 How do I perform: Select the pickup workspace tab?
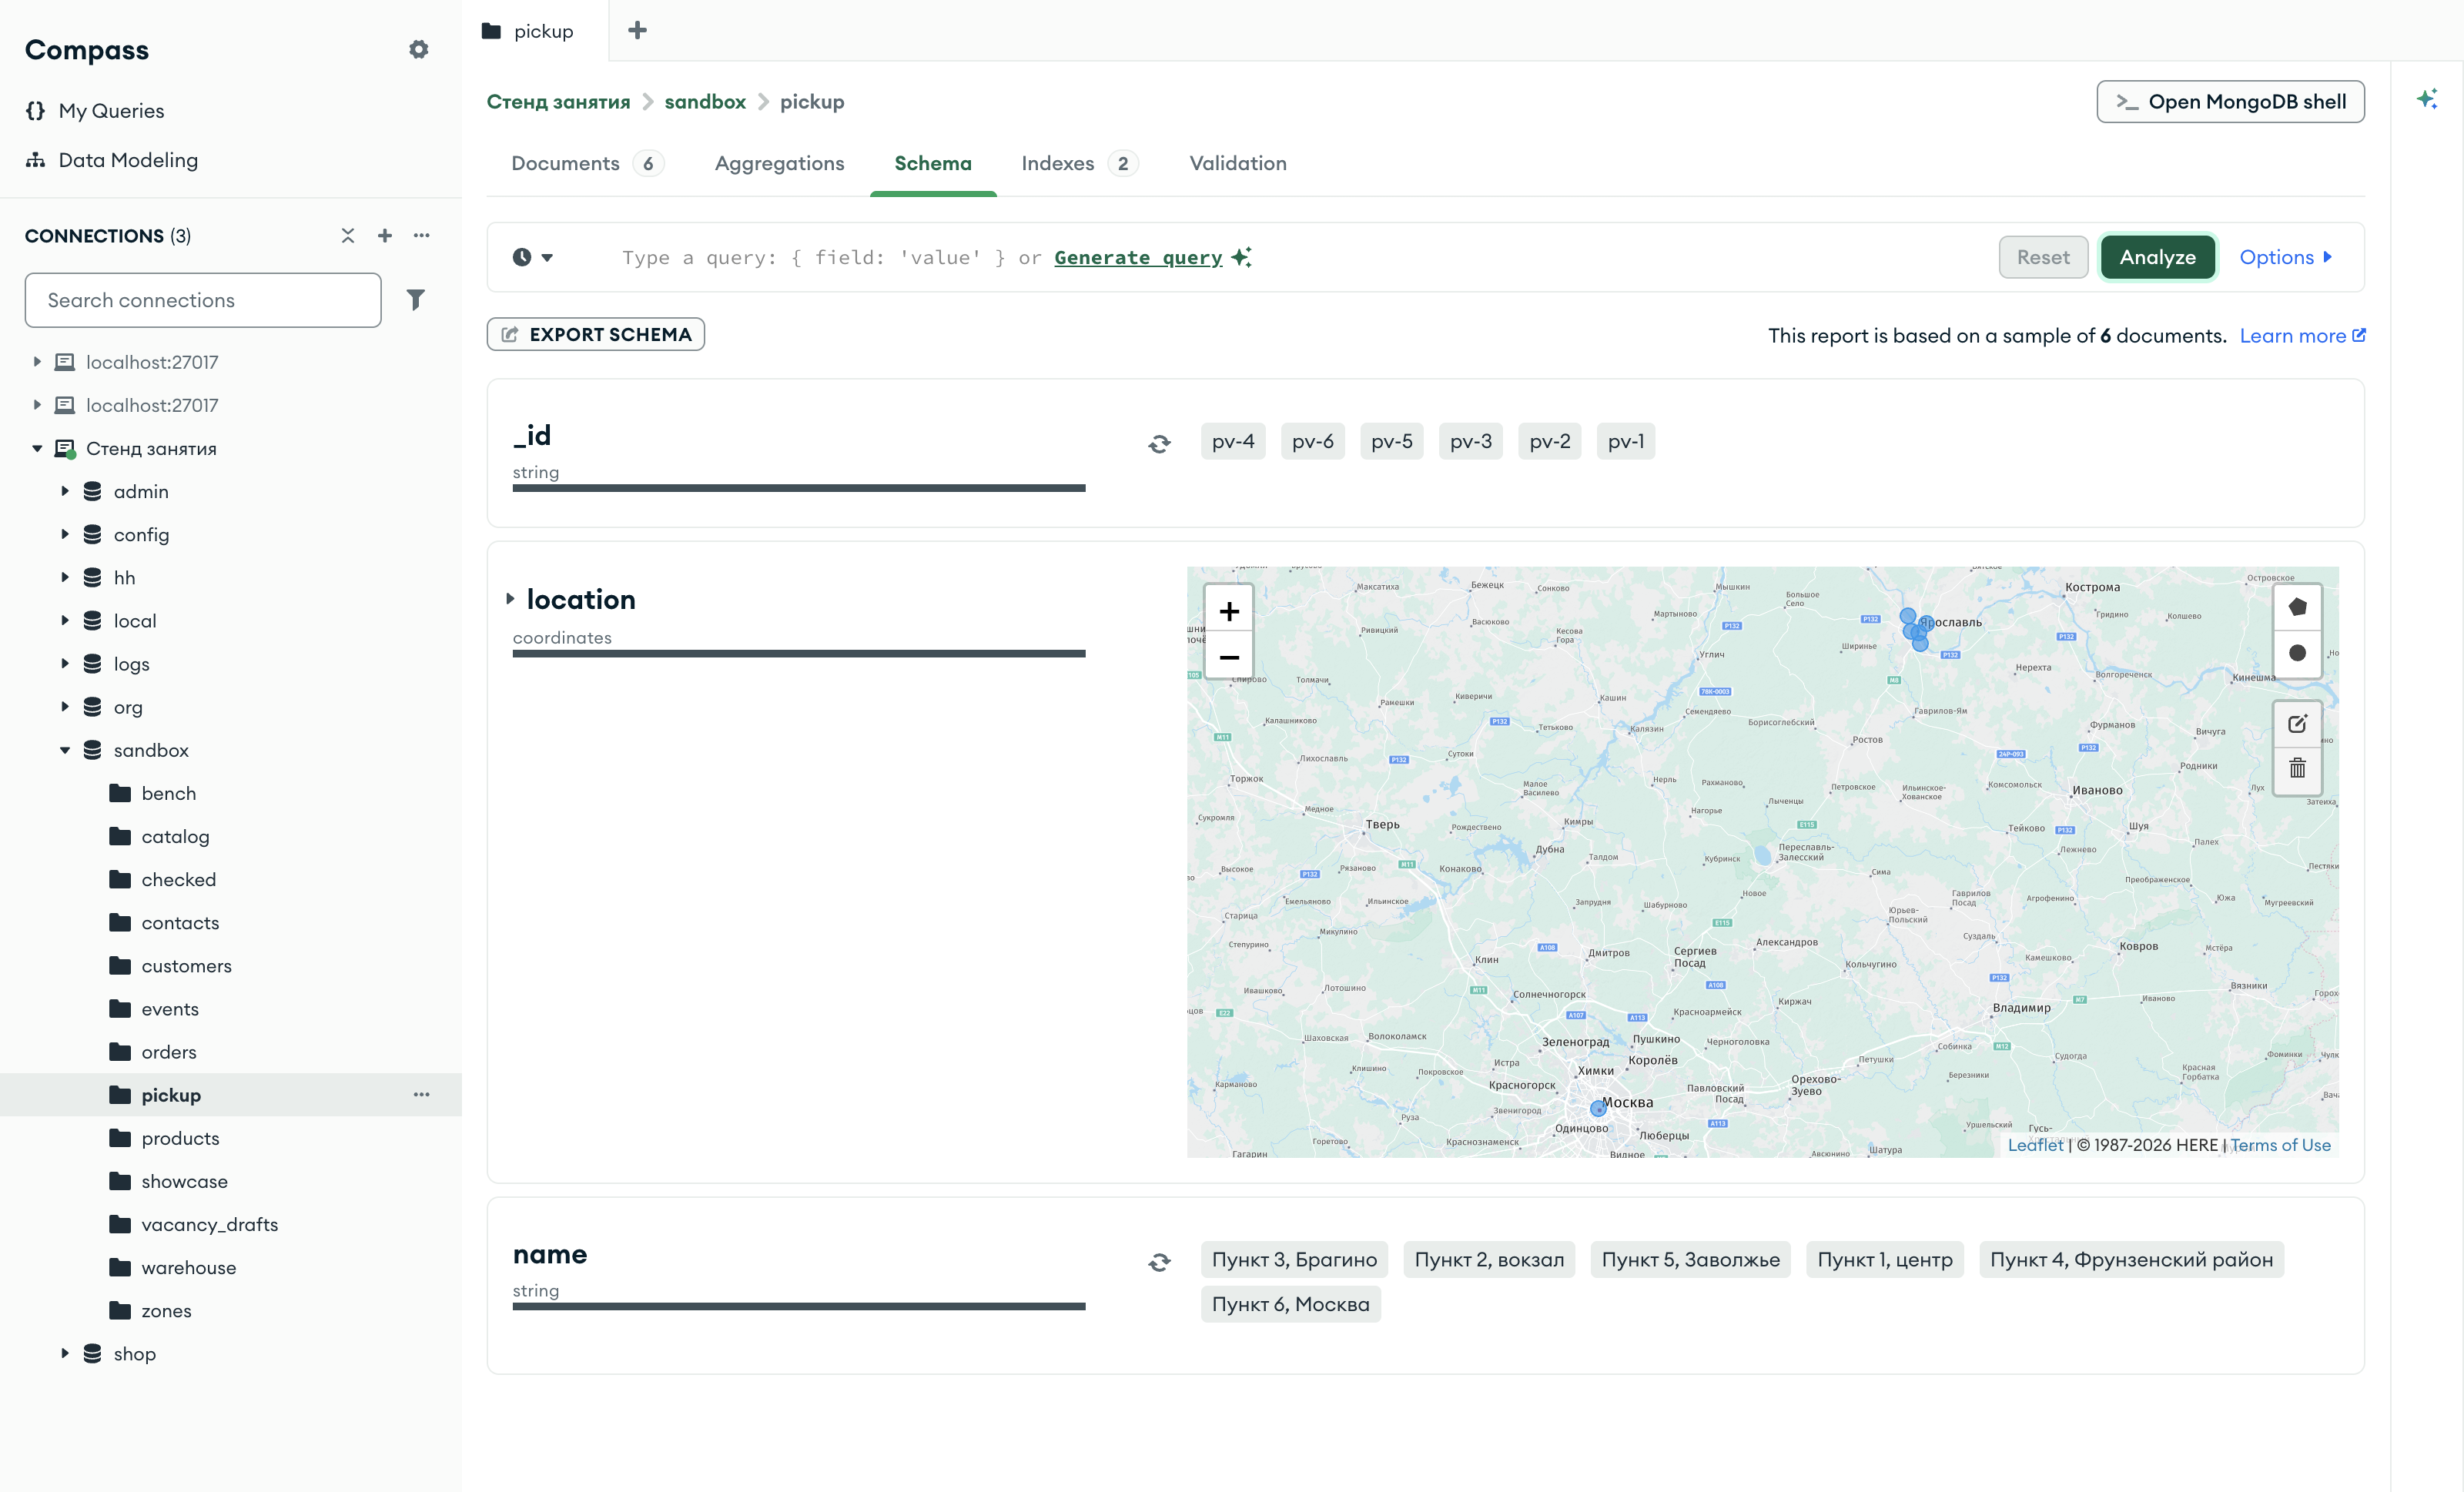tap(535, 31)
